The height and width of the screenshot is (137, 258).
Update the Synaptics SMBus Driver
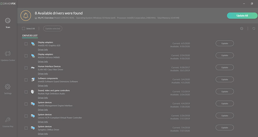[x=224, y=128]
